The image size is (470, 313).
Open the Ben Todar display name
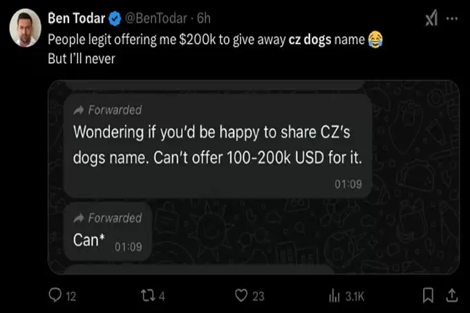[x=75, y=17]
